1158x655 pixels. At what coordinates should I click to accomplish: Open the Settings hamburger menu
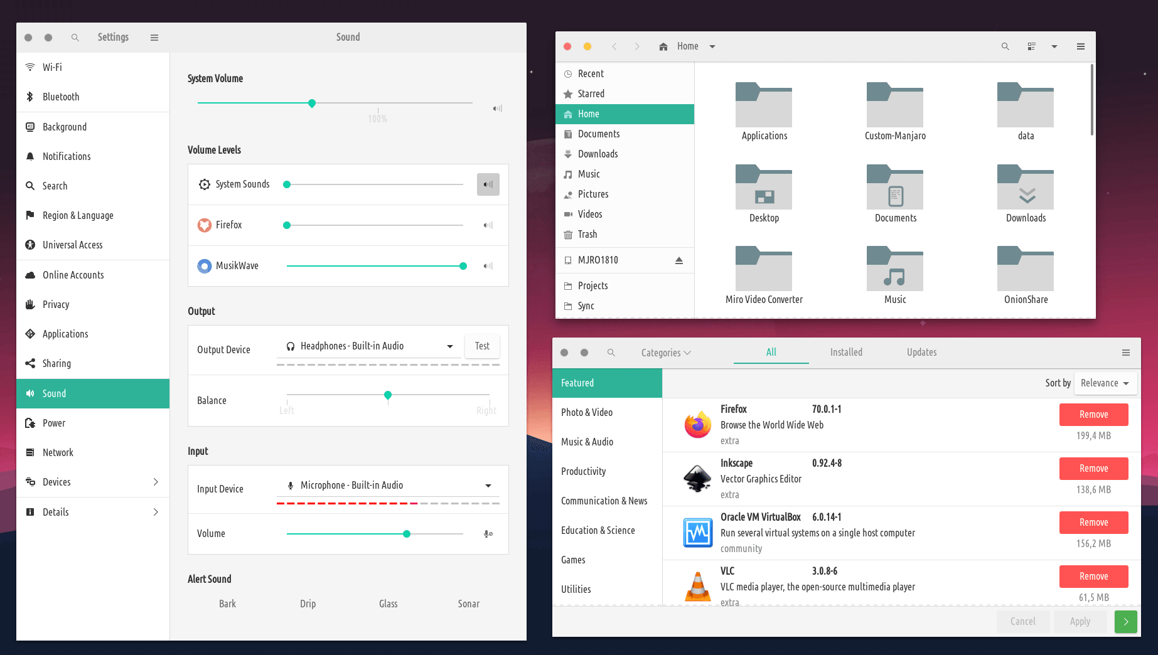(x=154, y=38)
